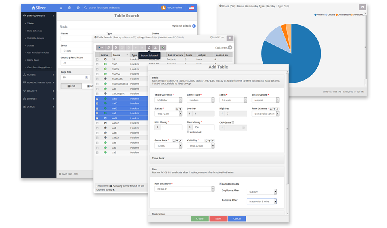
Task: Click the plus icon next to Visibility
Action: click(x=210, y=140)
